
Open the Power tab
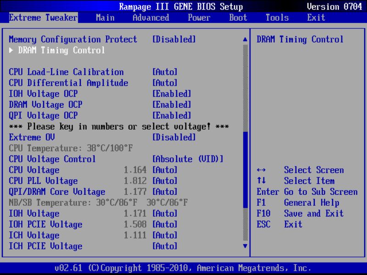pyautogui.click(x=199, y=17)
